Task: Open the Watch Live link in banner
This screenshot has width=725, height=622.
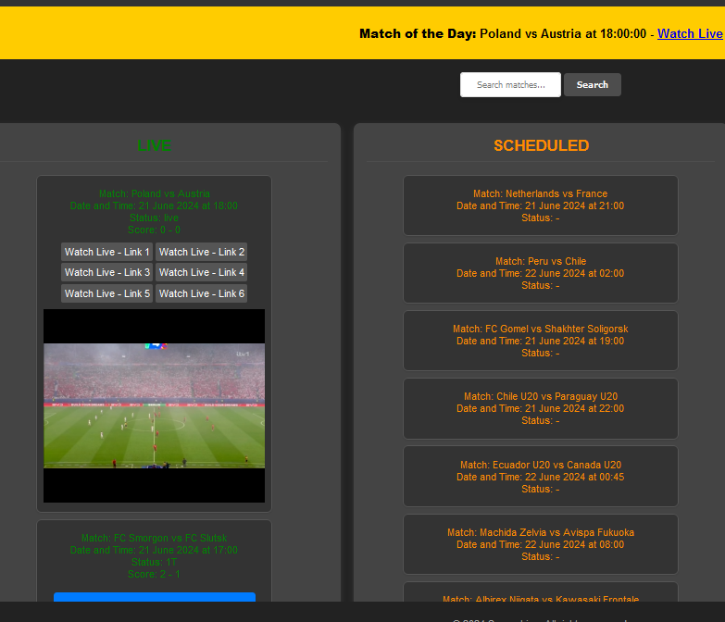Action: pos(690,33)
